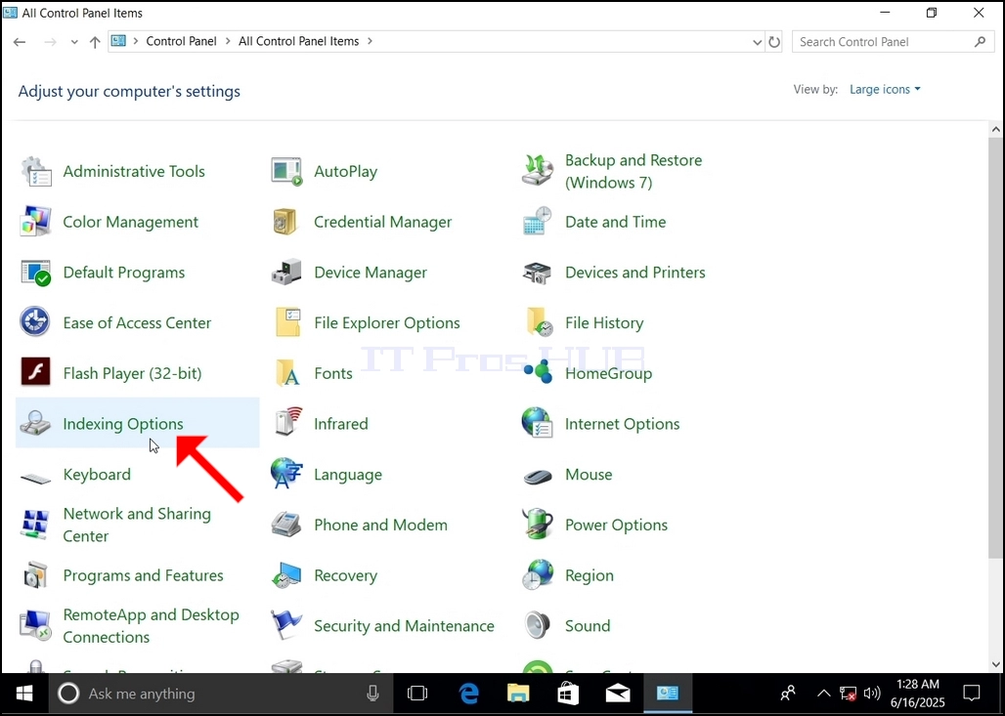The image size is (1005, 716).
Task: Open the Action Center notifications icon
Action: 972,694
